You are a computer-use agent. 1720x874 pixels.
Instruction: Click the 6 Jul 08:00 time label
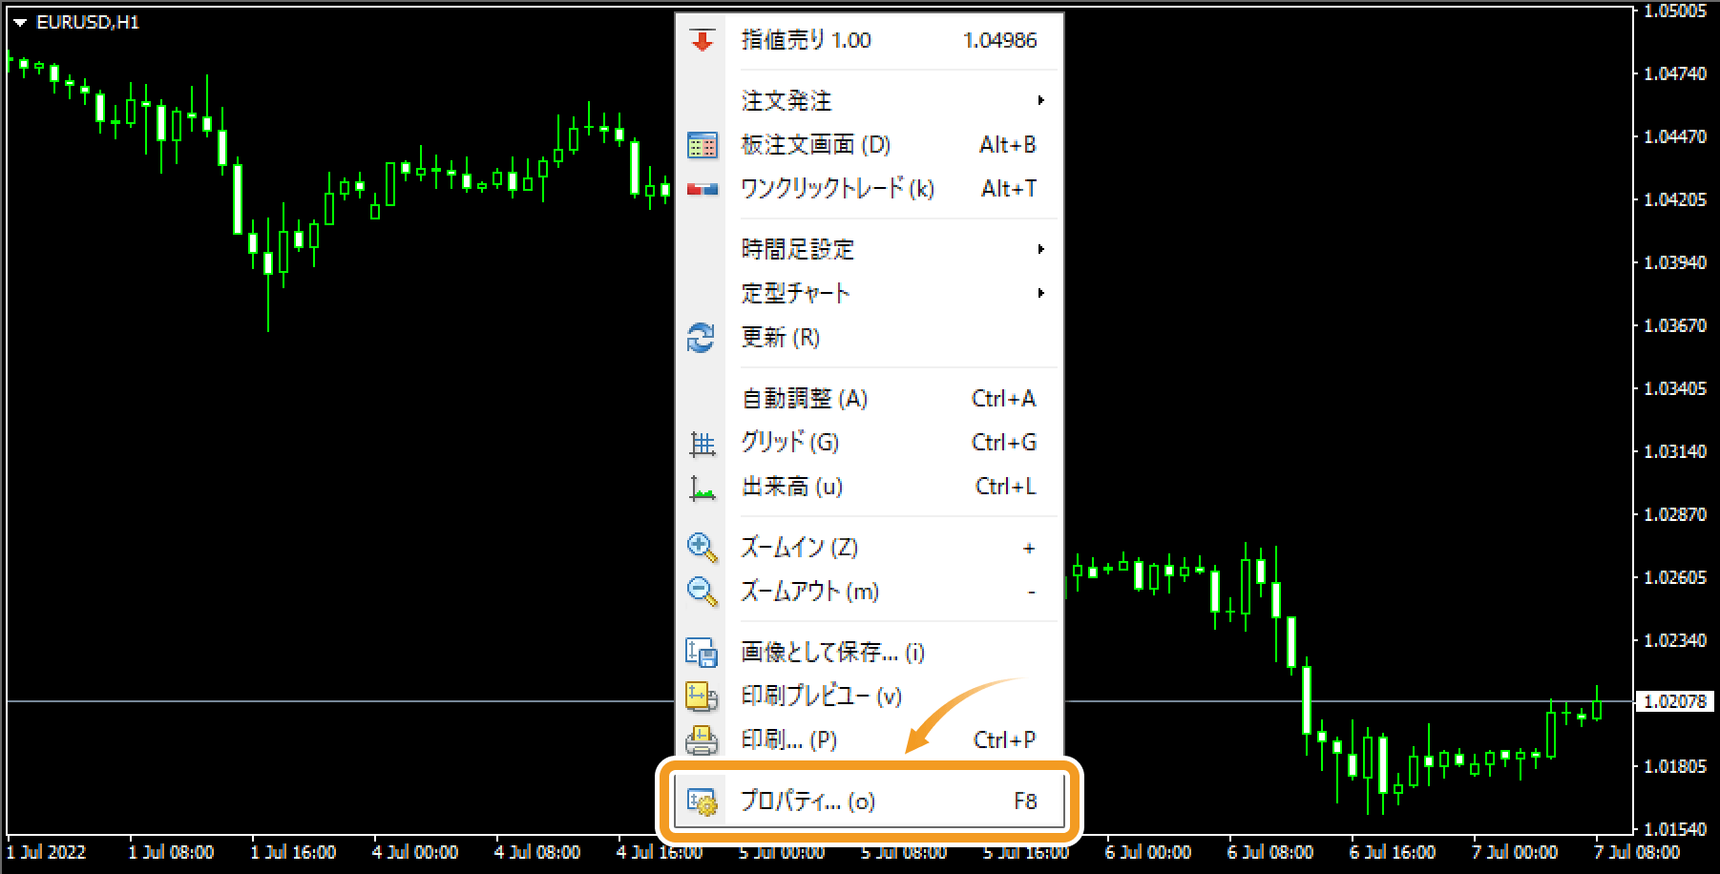[1270, 852]
